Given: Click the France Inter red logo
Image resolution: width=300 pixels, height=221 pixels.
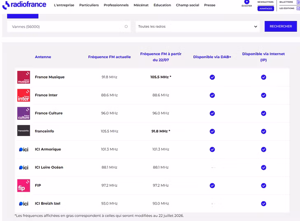Looking at the screenshot, I should [23, 95].
